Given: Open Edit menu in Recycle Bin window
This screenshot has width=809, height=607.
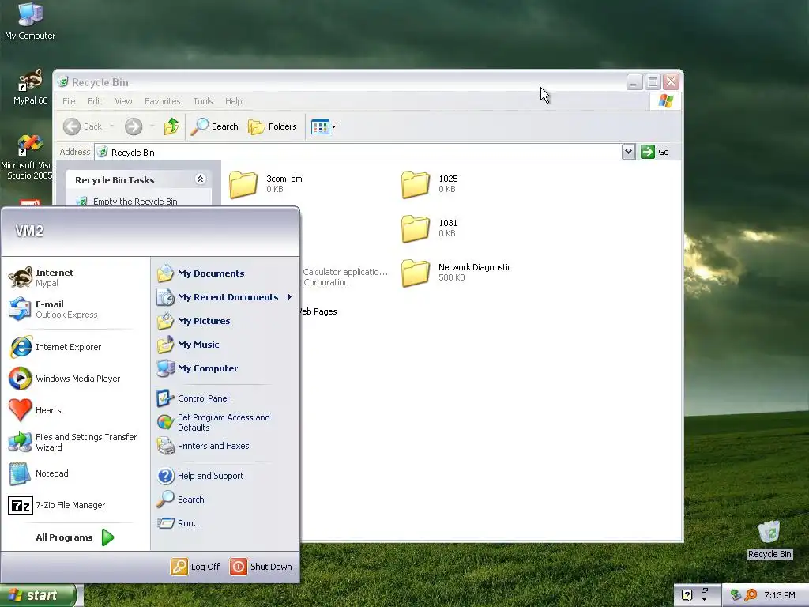Looking at the screenshot, I should pyautogui.click(x=95, y=101).
